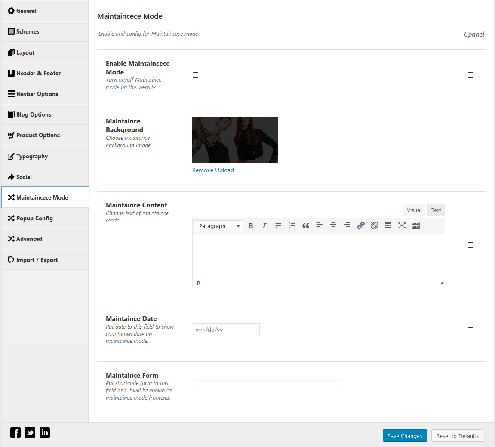Click the Typography pencil icon
495x447 pixels.
pyautogui.click(x=11, y=156)
